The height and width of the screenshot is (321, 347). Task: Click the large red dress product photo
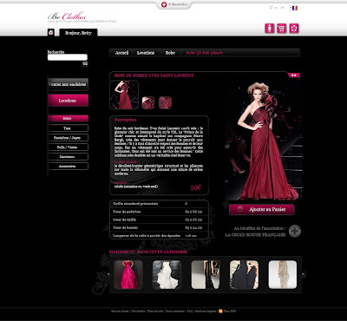point(264,140)
